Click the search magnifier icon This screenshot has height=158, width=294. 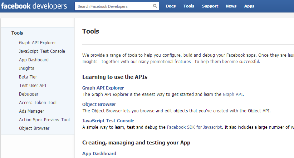[x=155, y=6]
